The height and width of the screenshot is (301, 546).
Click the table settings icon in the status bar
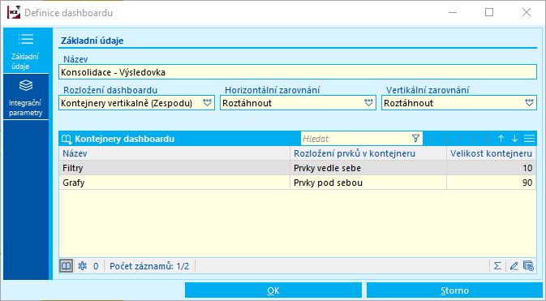(528, 266)
